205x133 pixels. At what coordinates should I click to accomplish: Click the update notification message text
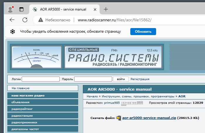pyautogui.click(x=71, y=32)
